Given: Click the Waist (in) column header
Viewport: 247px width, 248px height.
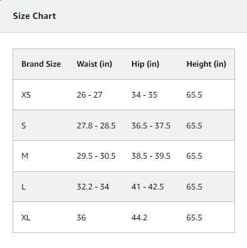Looking at the screenshot, I should click(94, 64).
